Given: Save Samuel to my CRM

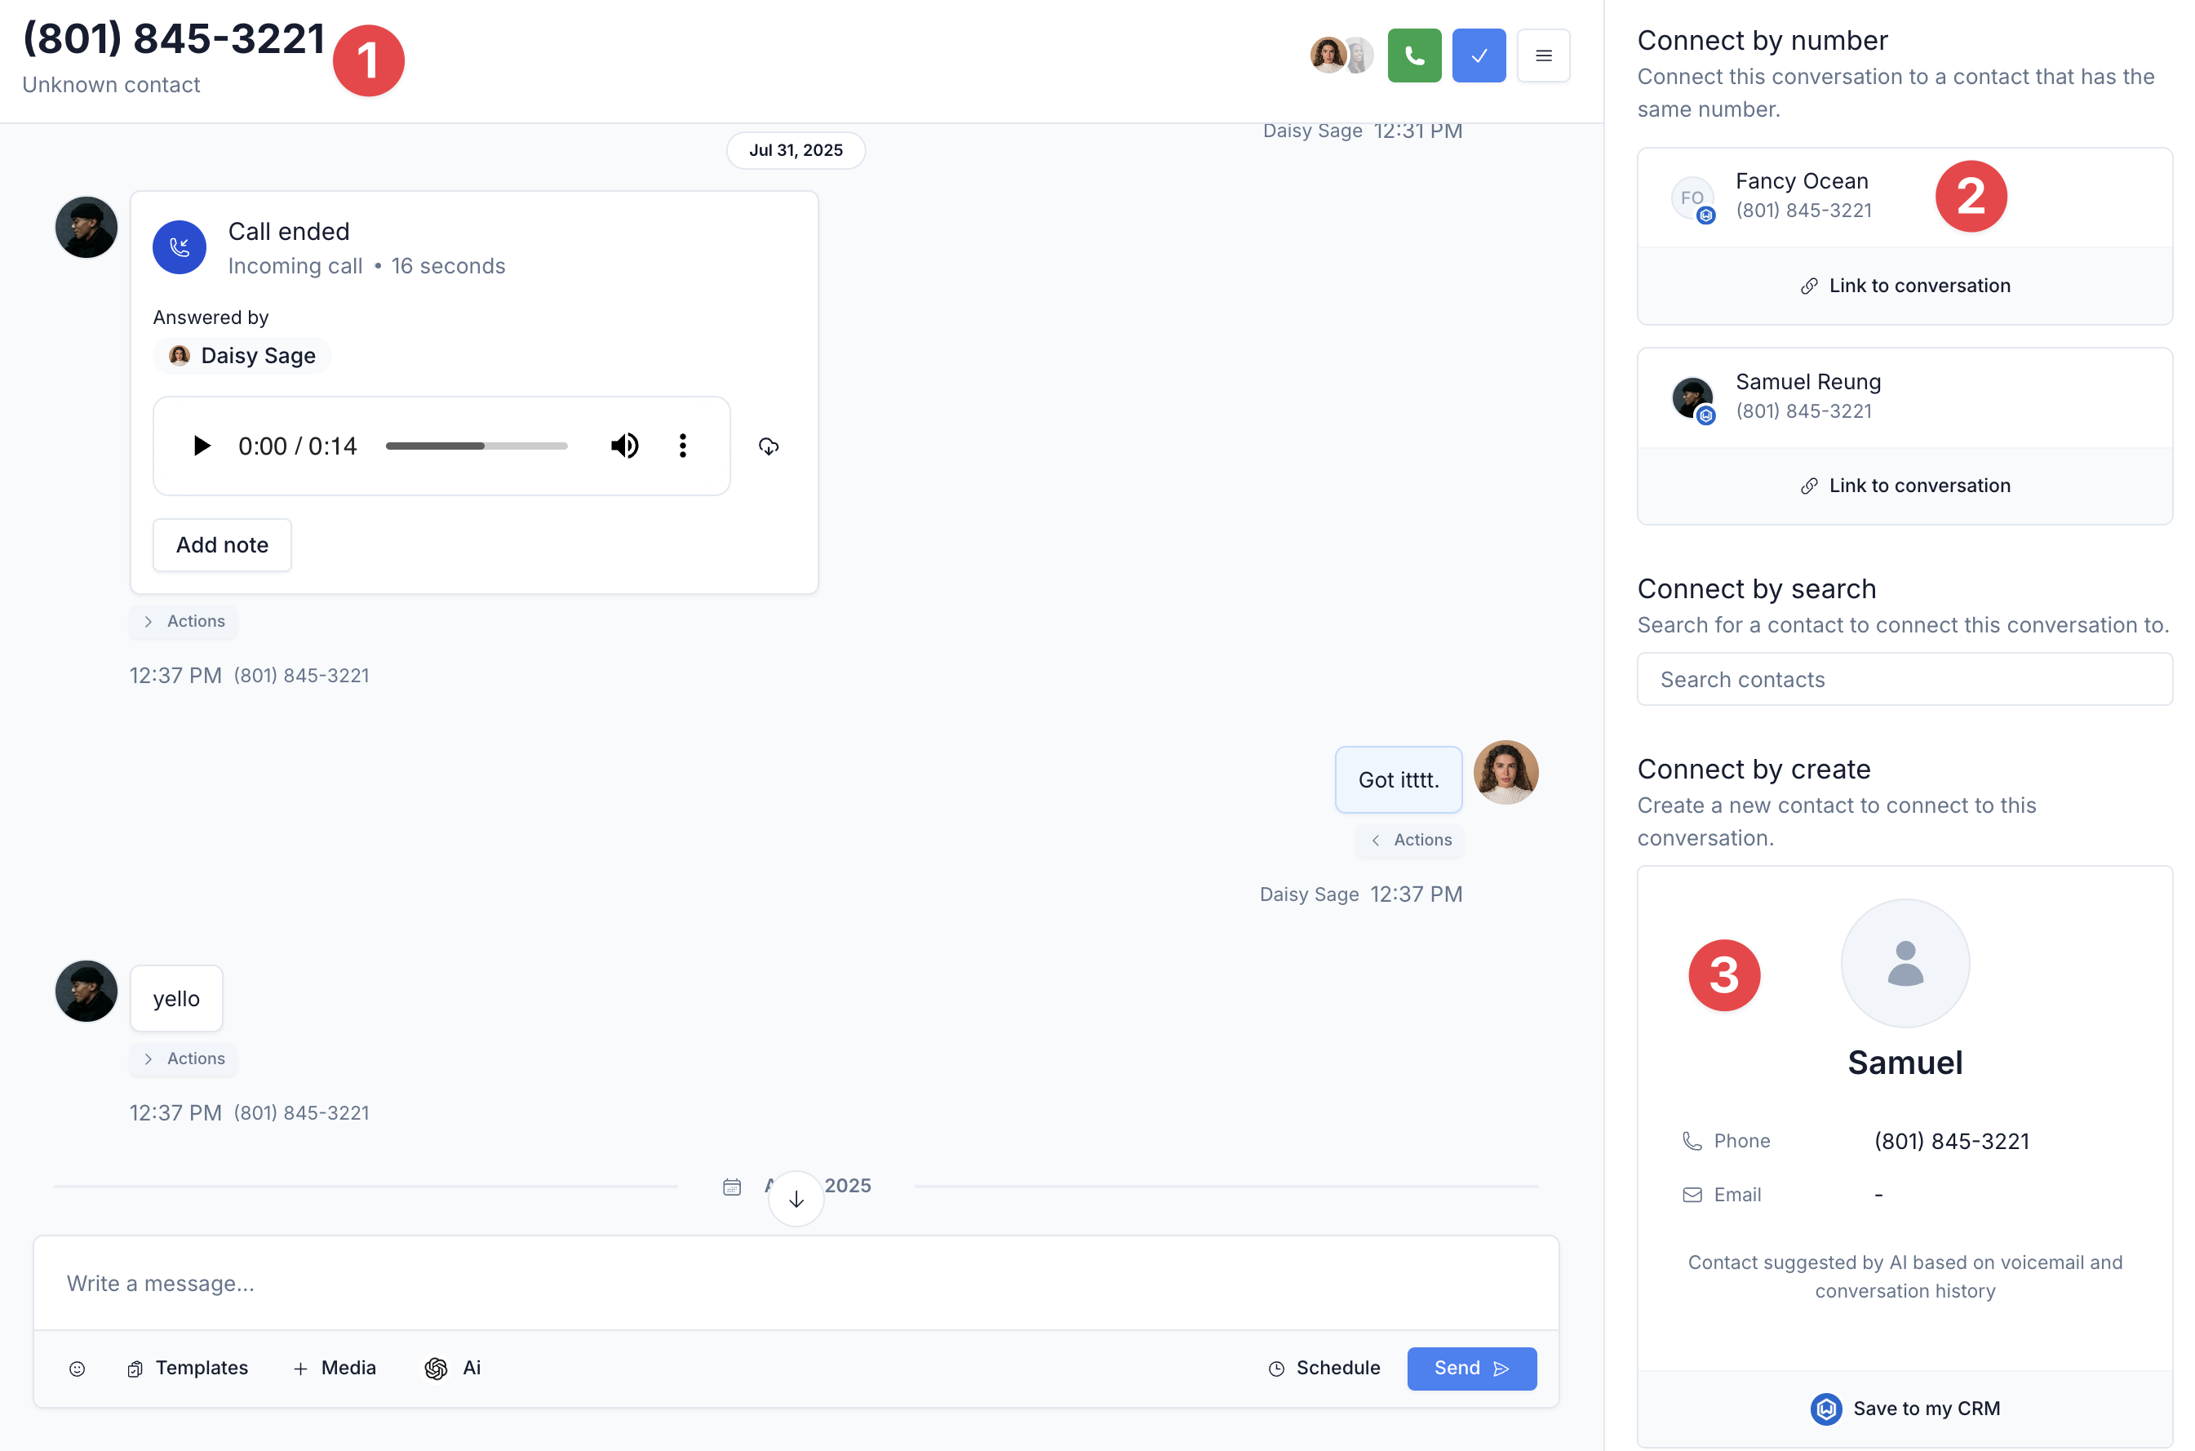Looking at the screenshot, I should click(1905, 1408).
